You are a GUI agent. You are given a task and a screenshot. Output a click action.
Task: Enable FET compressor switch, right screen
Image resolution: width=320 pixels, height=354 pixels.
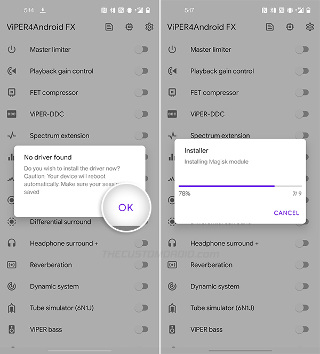coord(302,93)
